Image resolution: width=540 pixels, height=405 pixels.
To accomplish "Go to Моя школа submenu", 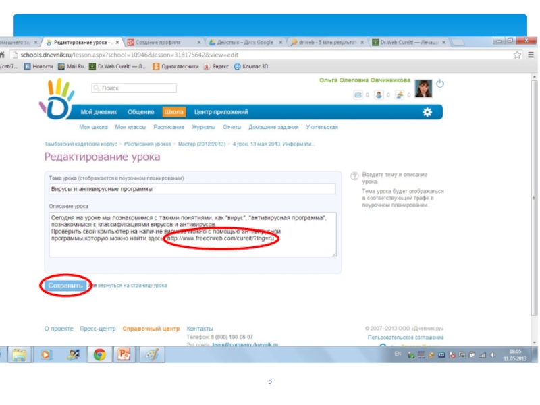I will click(x=93, y=127).
